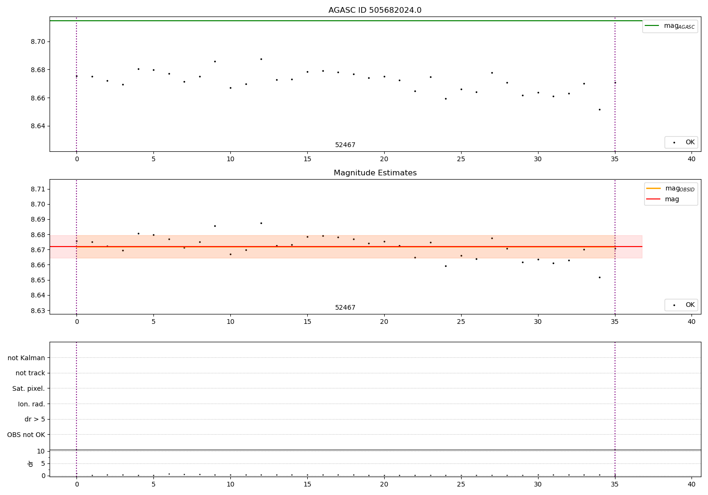This screenshot has width=708, height=495.
Task: Click the 'OBS not OK' axis label
Action: click(x=26, y=435)
